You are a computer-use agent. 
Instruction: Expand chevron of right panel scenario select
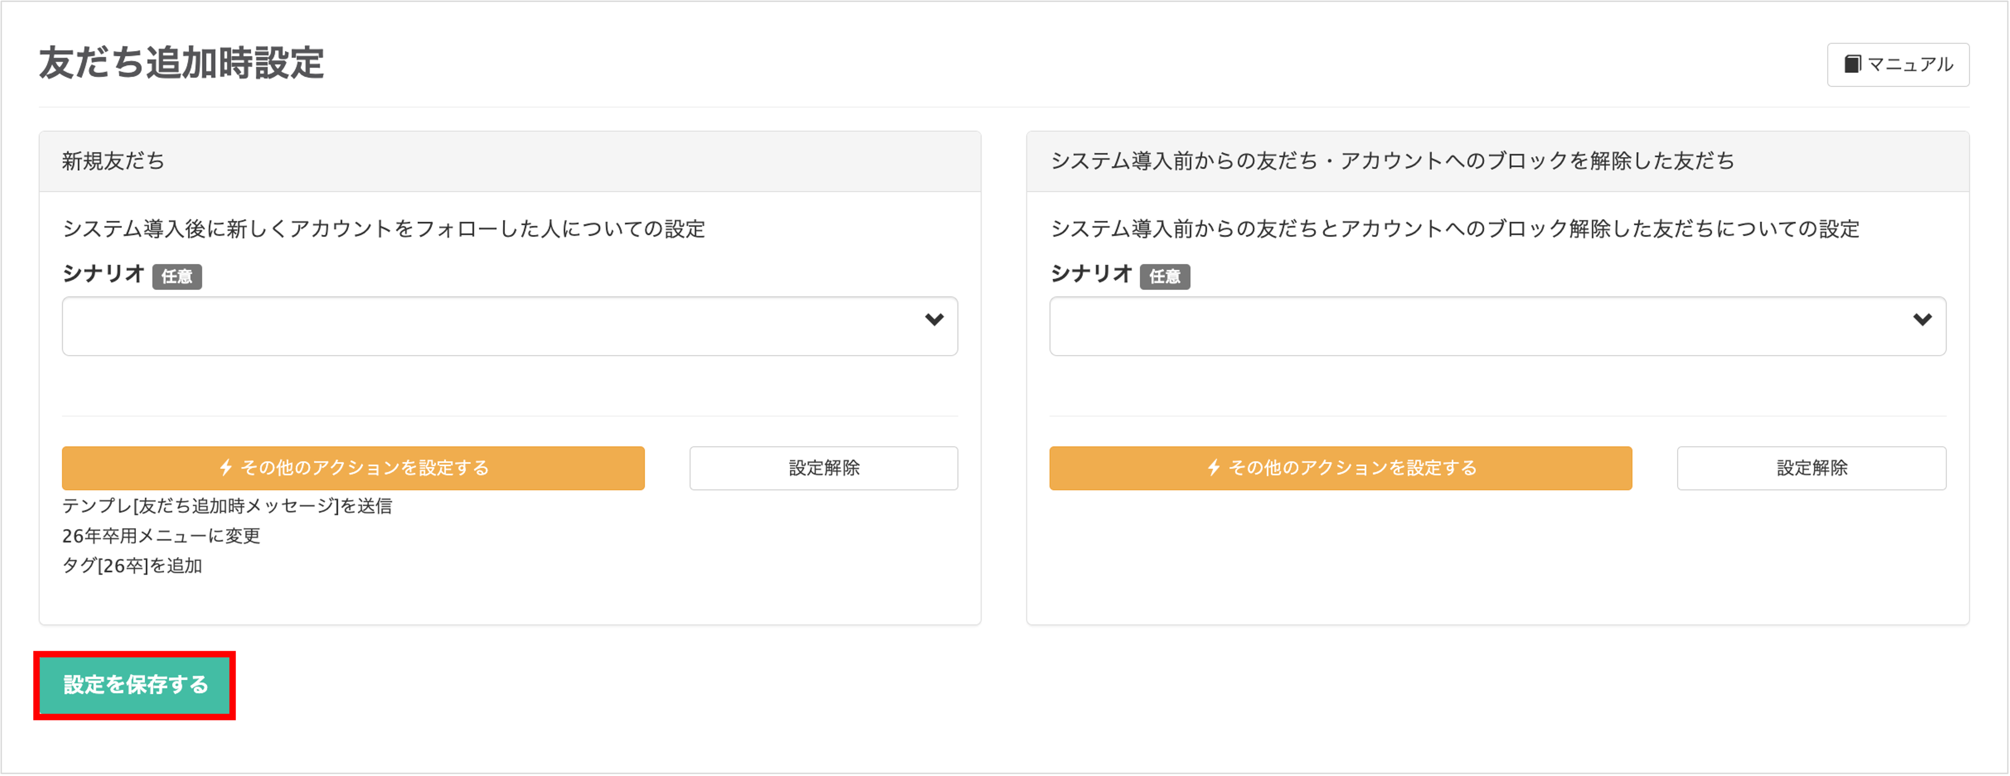[x=1922, y=320]
